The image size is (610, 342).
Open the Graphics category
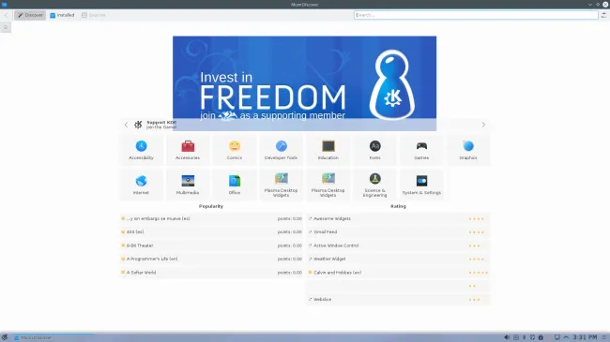[x=468, y=151]
